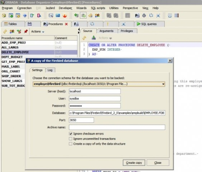Click the toolbar window icon with clock badge
The height and width of the screenshot is (172, 202).
(x=18, y=16)
